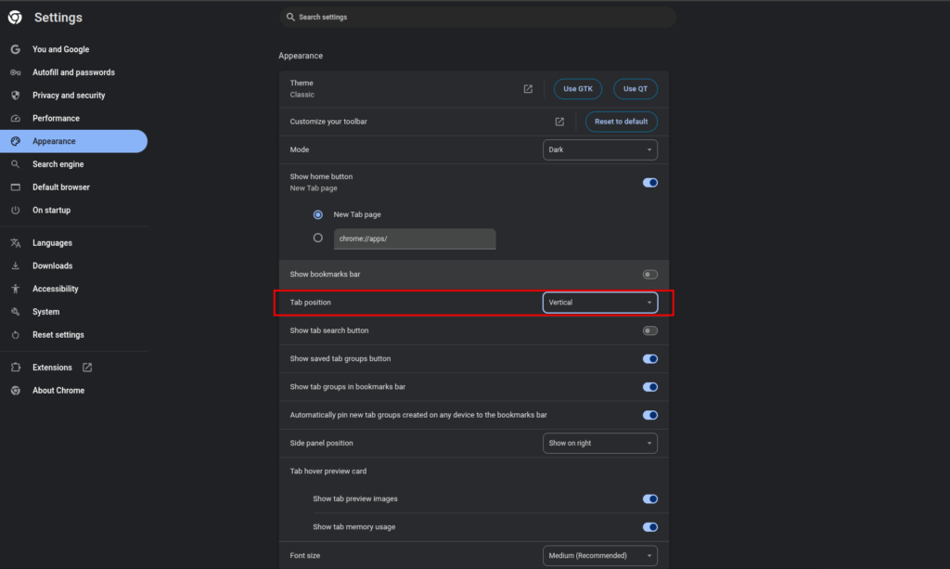Open the Side panel position dropdown
This screenshot has width=950, height=569.
599,443
